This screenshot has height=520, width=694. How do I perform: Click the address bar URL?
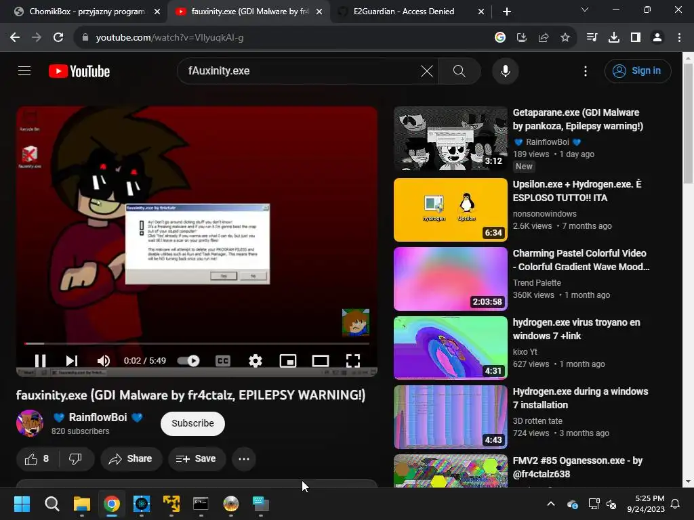tap(169, 38)
